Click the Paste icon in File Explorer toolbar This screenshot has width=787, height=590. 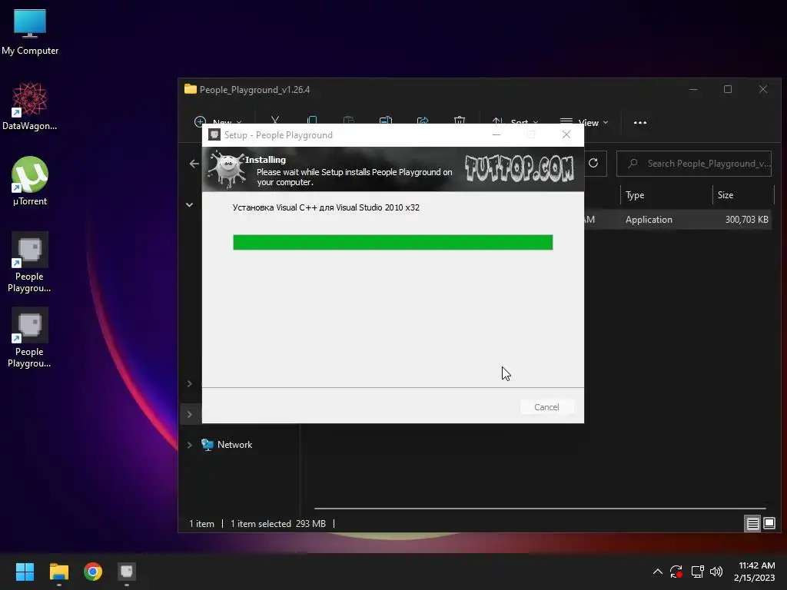point(348,121)
